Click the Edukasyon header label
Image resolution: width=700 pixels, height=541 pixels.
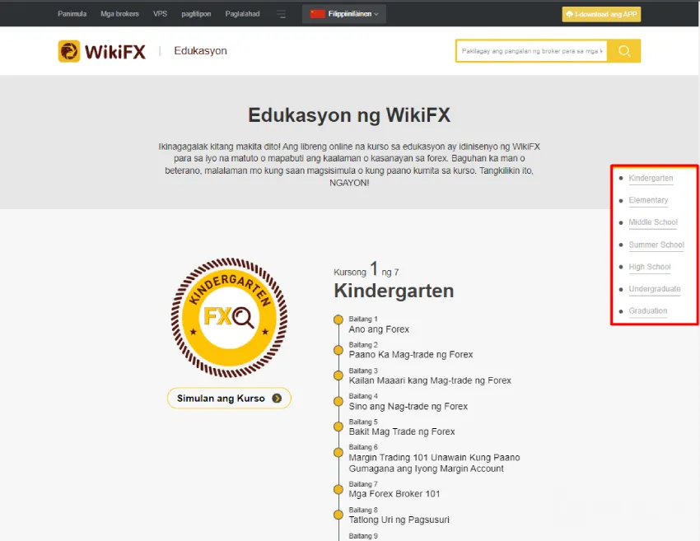(x=200, y=51)
